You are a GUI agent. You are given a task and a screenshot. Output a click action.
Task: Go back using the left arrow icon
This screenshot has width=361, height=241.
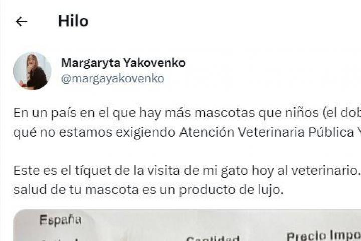point(22,22)
